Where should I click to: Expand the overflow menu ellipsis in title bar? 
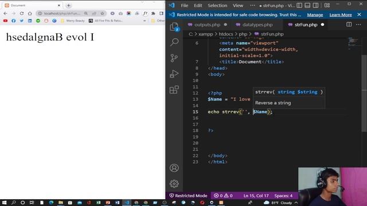(252, 5)
